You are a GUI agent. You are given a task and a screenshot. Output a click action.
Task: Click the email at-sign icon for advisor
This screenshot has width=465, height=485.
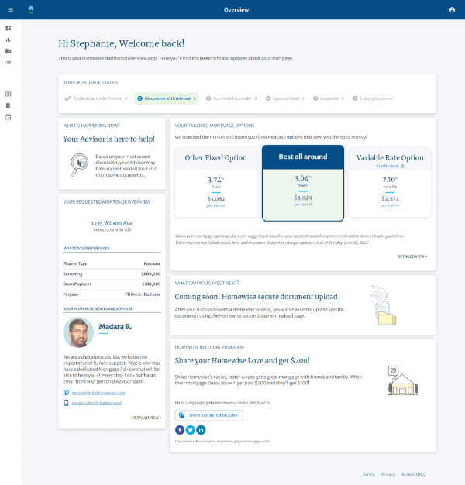(66, 393)
